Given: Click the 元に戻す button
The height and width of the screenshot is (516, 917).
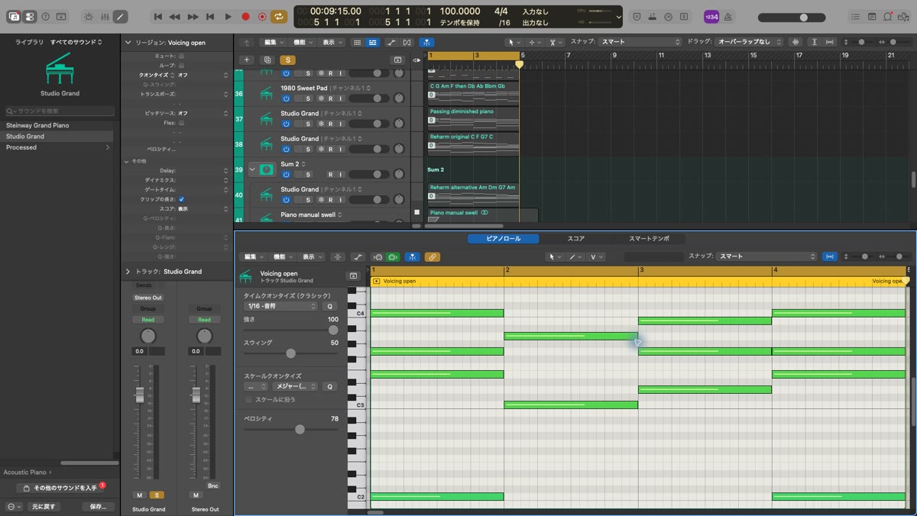Looking at the screenshot, I should pos(44,506).
